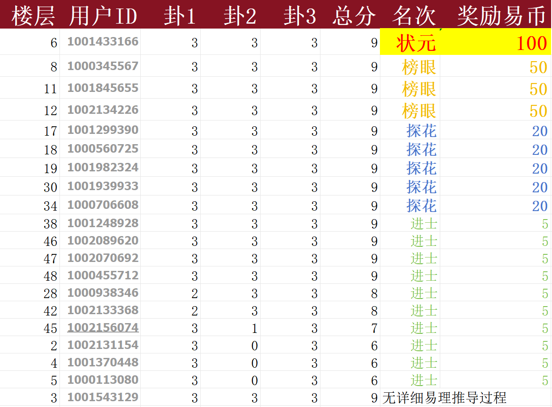Click user ID 1001543129 in the last row
552x407 pixels.
coord(103,397)
